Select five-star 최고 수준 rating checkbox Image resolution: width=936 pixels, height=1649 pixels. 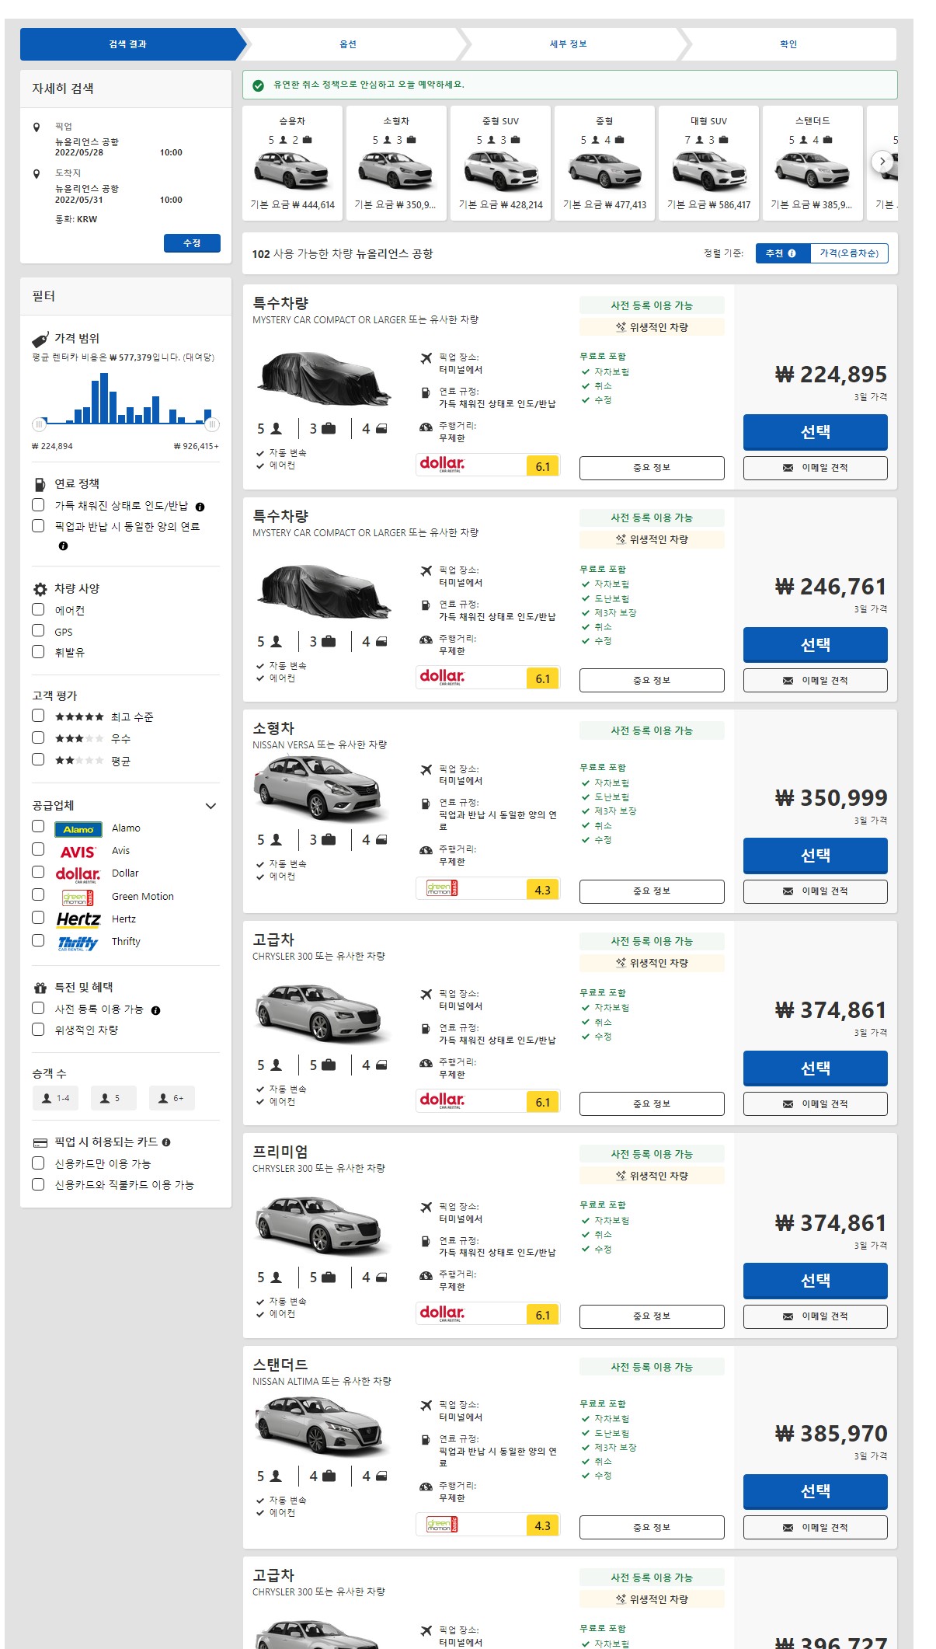click(38, 716)
